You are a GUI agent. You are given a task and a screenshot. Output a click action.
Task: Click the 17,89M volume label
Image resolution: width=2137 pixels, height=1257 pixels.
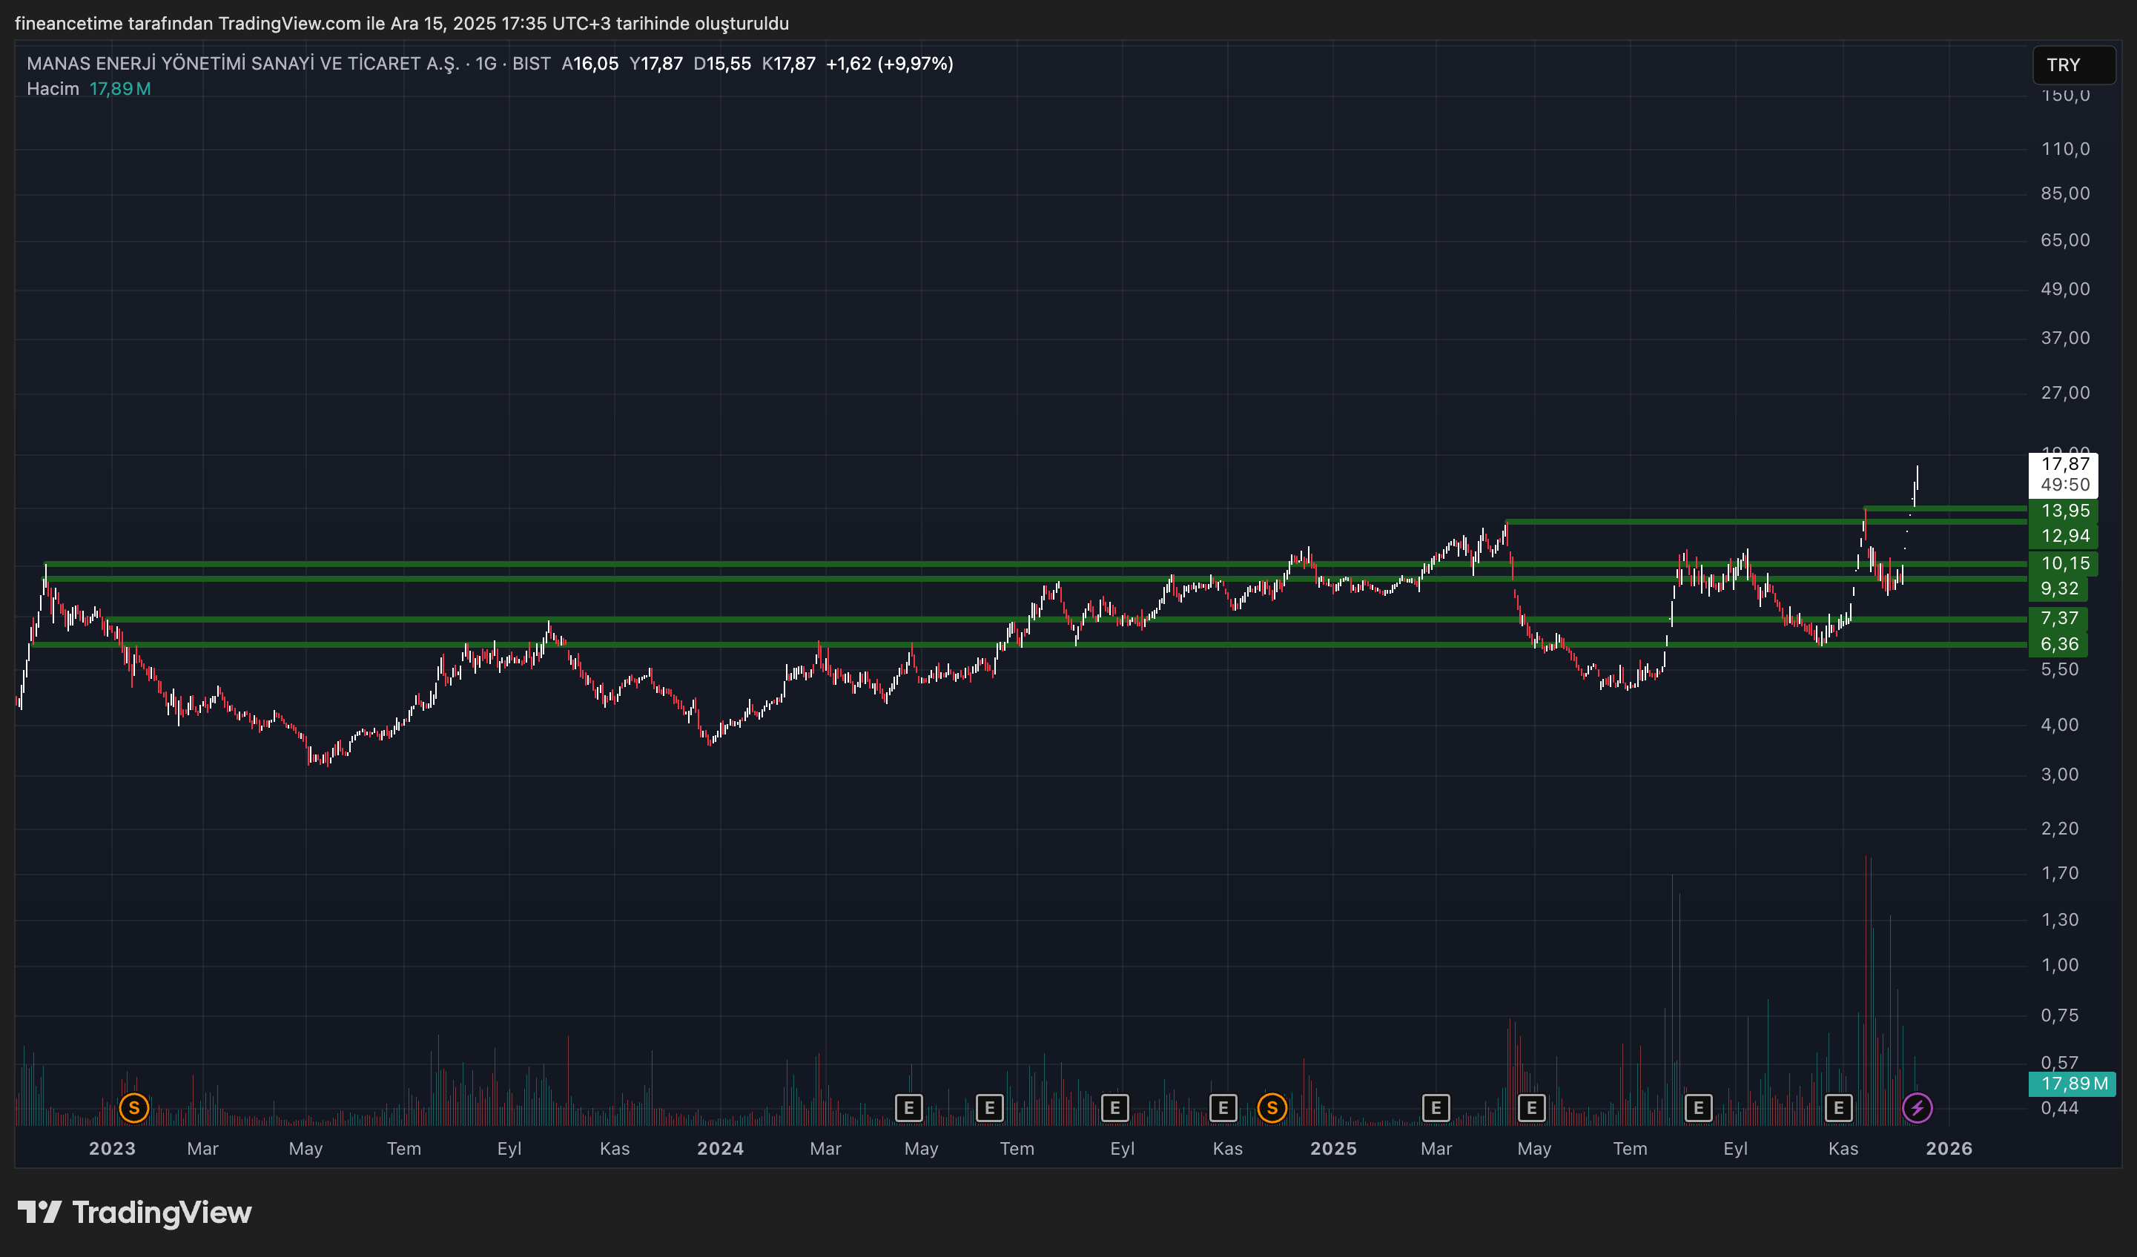[x=2072, y=1084]
